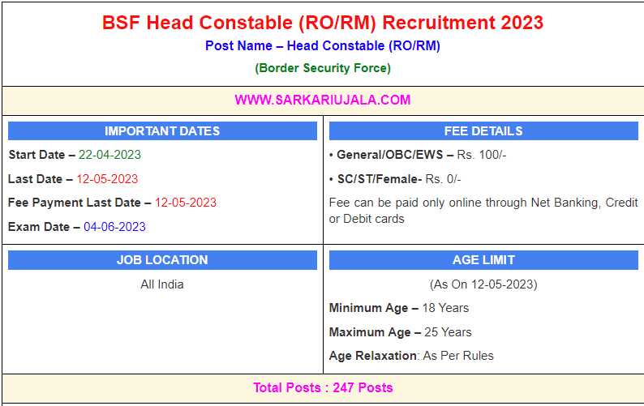
Task: Click the Fee Payment Last Date value
Action: [x=186, y=203]
